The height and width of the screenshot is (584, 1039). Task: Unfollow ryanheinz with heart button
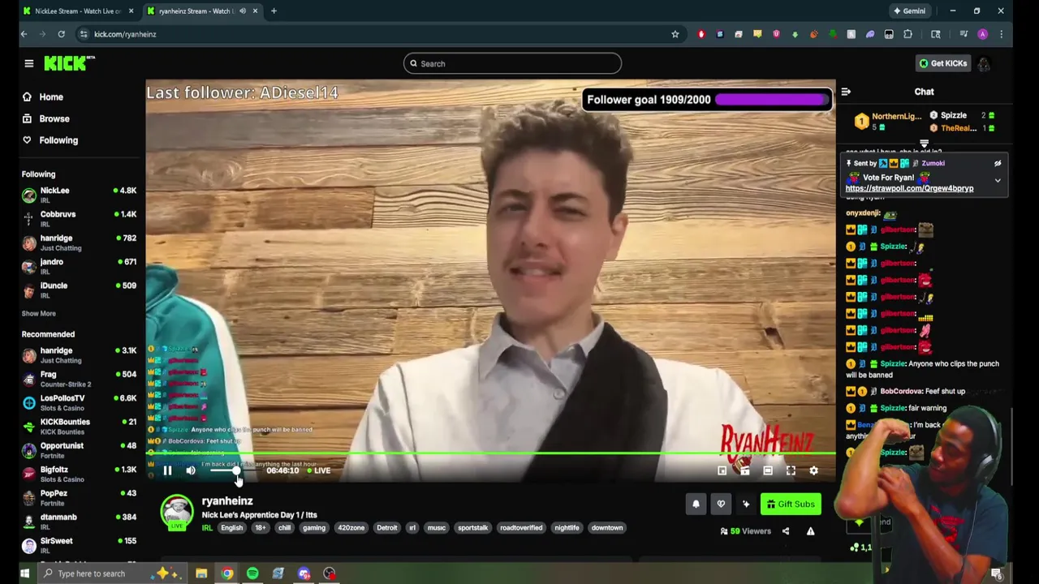(x=721, y=504)
